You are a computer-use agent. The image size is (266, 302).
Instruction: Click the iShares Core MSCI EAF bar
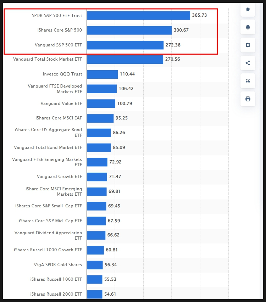(100, 118)
